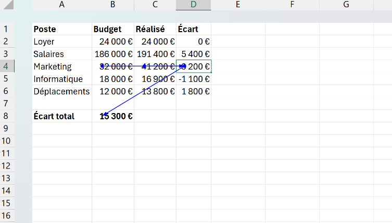
Task: Select row 8 header
Action: 7,116
